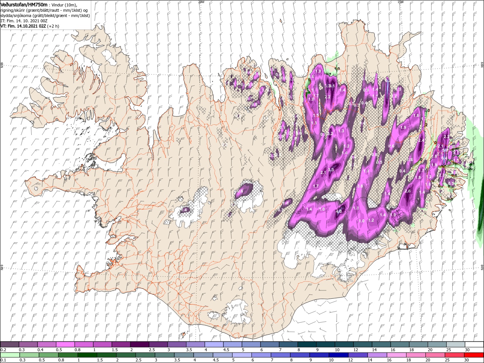Click the grey-green swatch right of 3 in rain legend
The width and height of the screenshot is (484, 363).
(x=164, y=355)
